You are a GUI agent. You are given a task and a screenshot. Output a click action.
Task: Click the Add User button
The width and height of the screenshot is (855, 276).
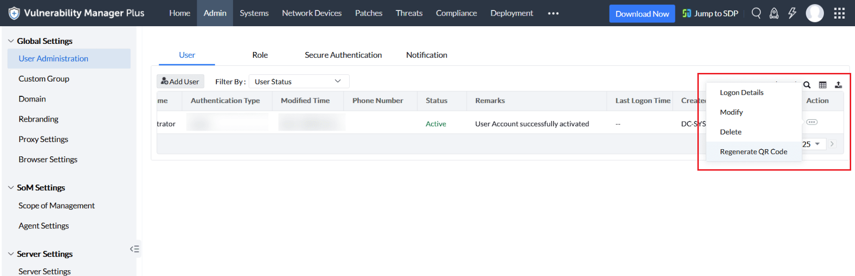point(181,82)
